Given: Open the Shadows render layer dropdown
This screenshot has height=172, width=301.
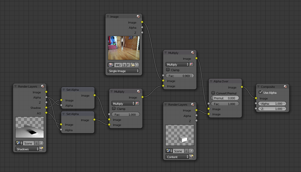Looking at the screenshot, I should pos(27,149).
